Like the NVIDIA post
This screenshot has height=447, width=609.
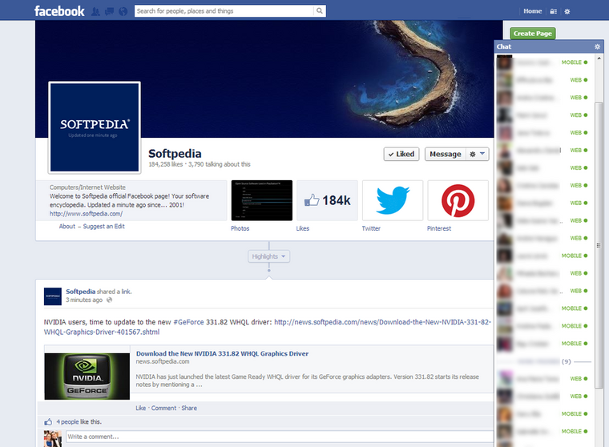tap(140, 409)
